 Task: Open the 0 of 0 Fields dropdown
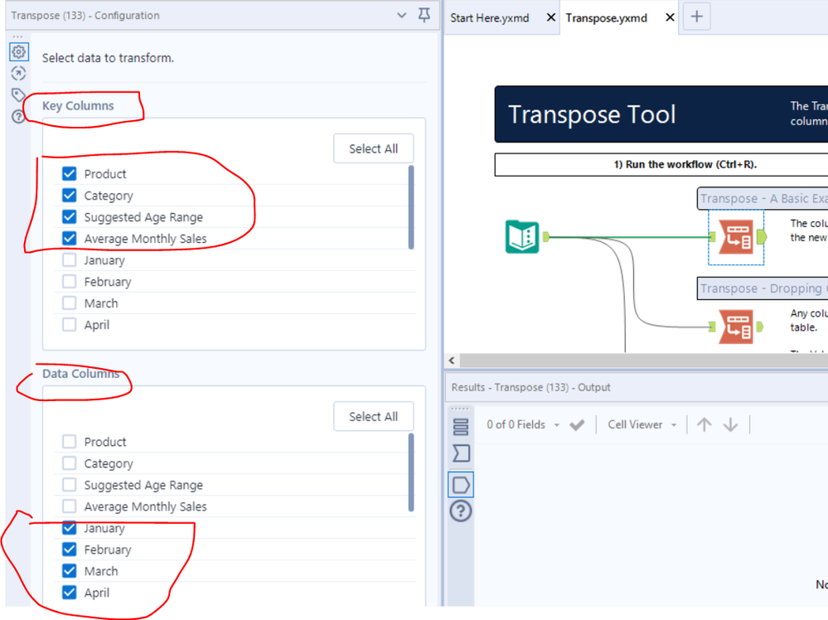pos(523,424)
